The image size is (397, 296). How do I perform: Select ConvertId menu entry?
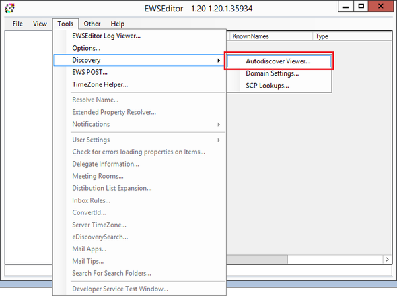pos(140,212)
